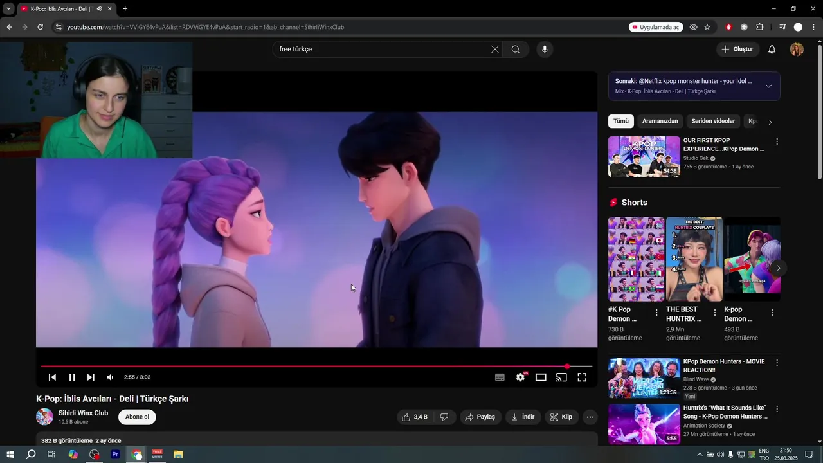Show hidden system tray icons
The height and width of the screenshot is (463, 823).
700,455
